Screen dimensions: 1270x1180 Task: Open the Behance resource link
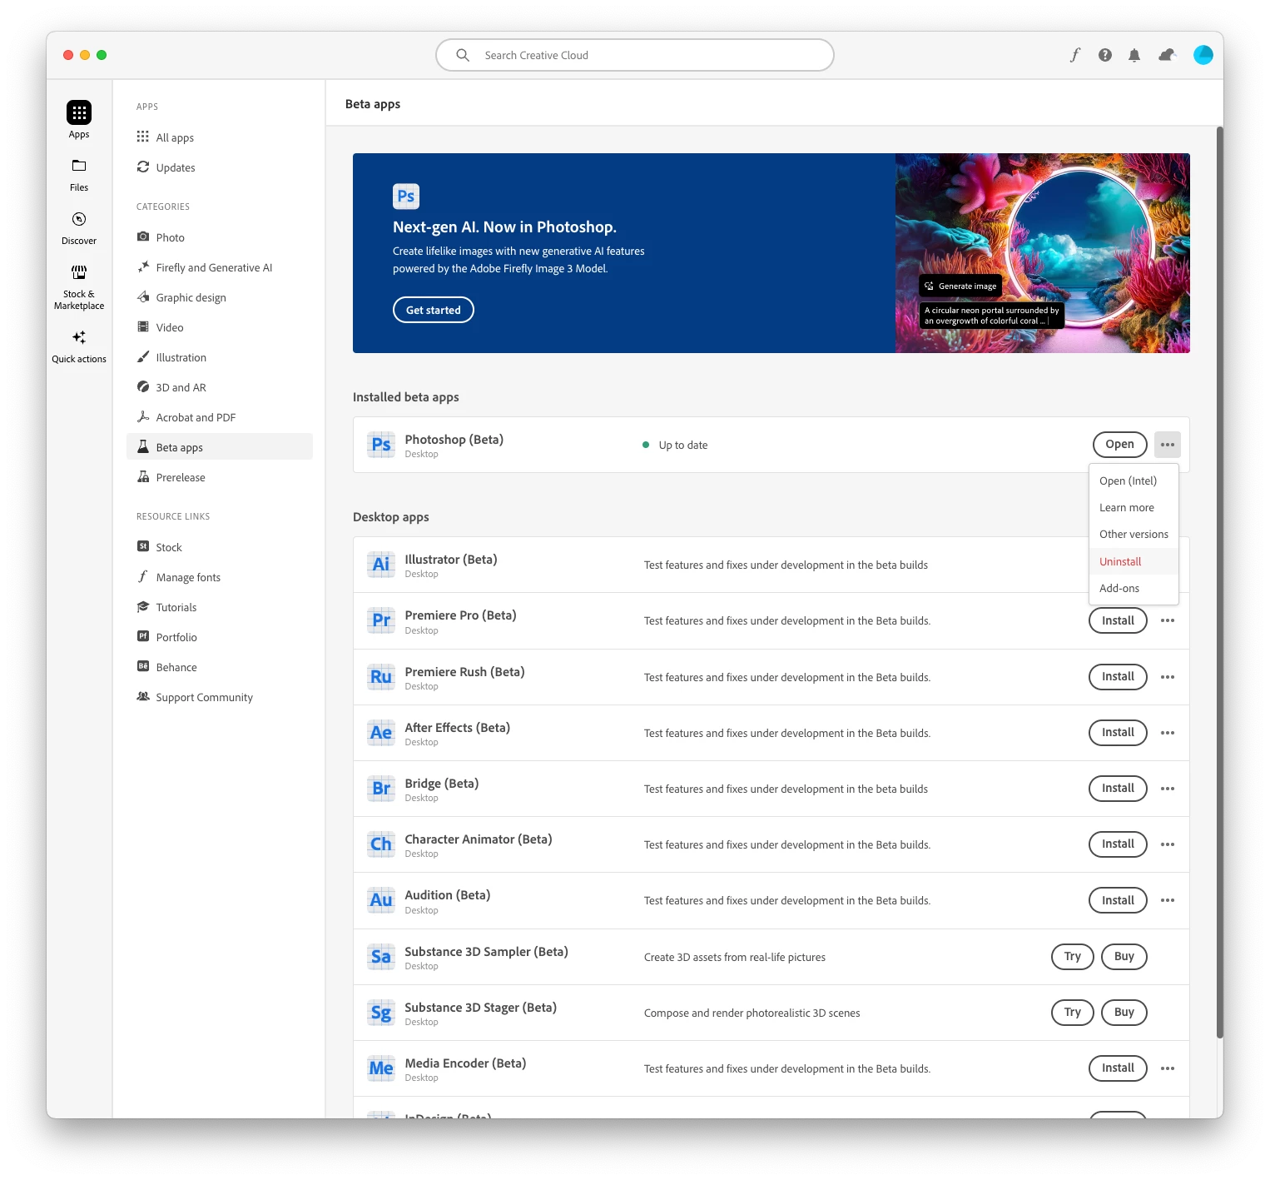(x=220, y=667)
